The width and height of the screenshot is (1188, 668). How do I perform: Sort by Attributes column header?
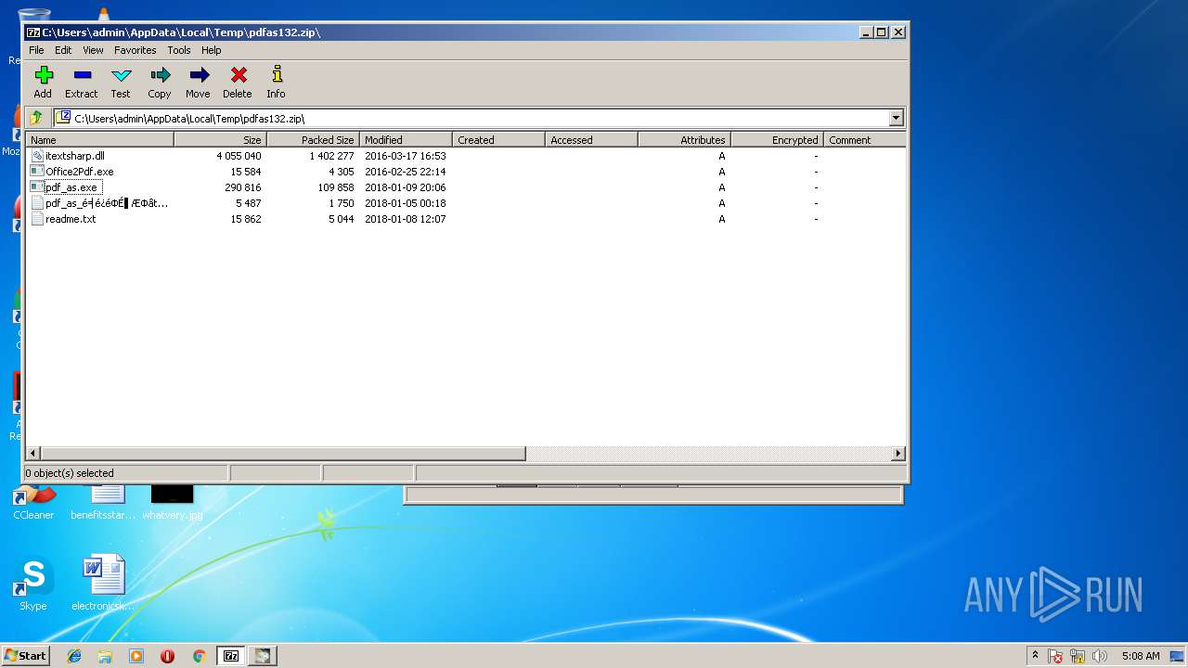(685, 140)
